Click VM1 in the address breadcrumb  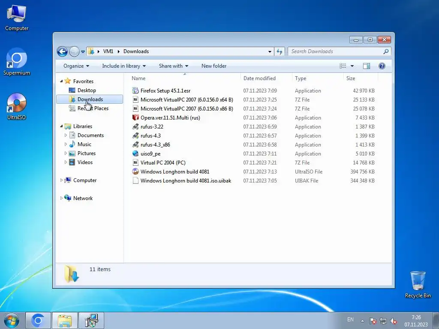(x=108, y=51)
